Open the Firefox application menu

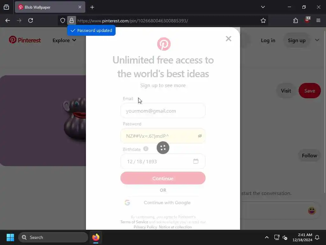pyautogui.click(x=318, y=20)
